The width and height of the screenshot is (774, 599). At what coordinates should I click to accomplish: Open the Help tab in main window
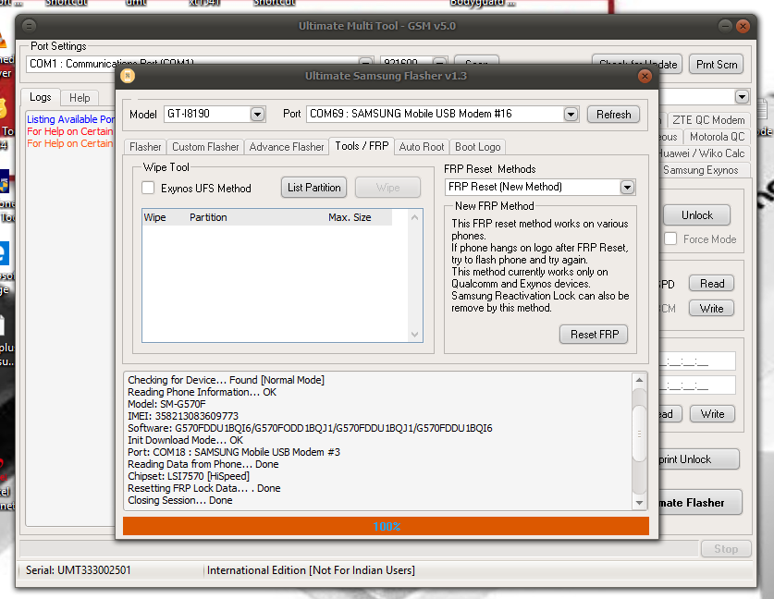click(80, 98)
